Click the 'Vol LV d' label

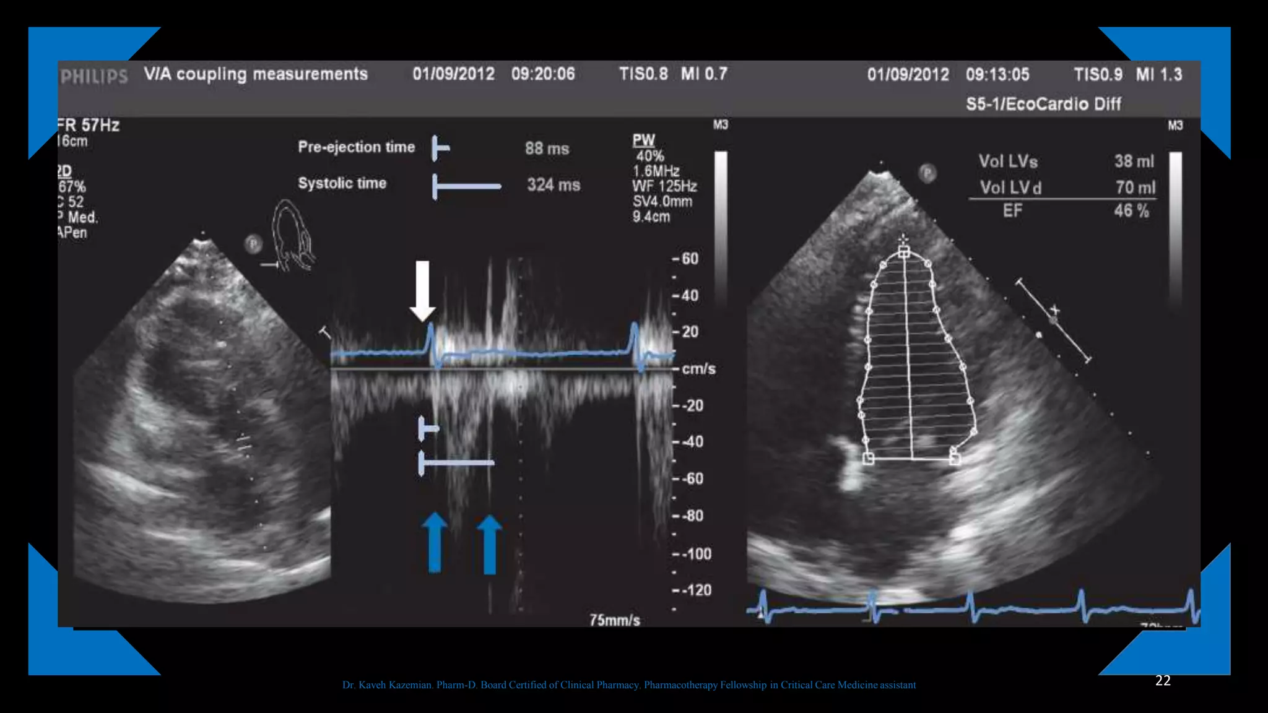tap(1010, 188)
